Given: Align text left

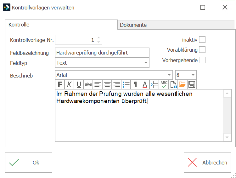Looking at the screenshot, I should coord(98,84).
